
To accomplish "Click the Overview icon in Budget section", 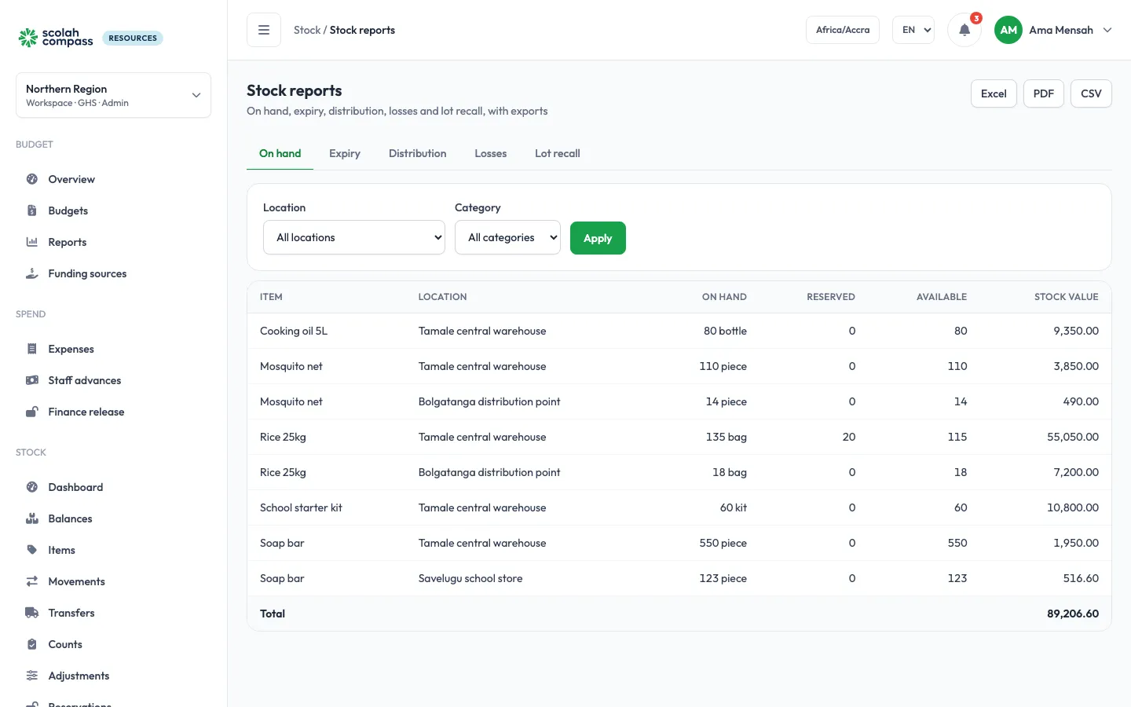I will [32, 179].
